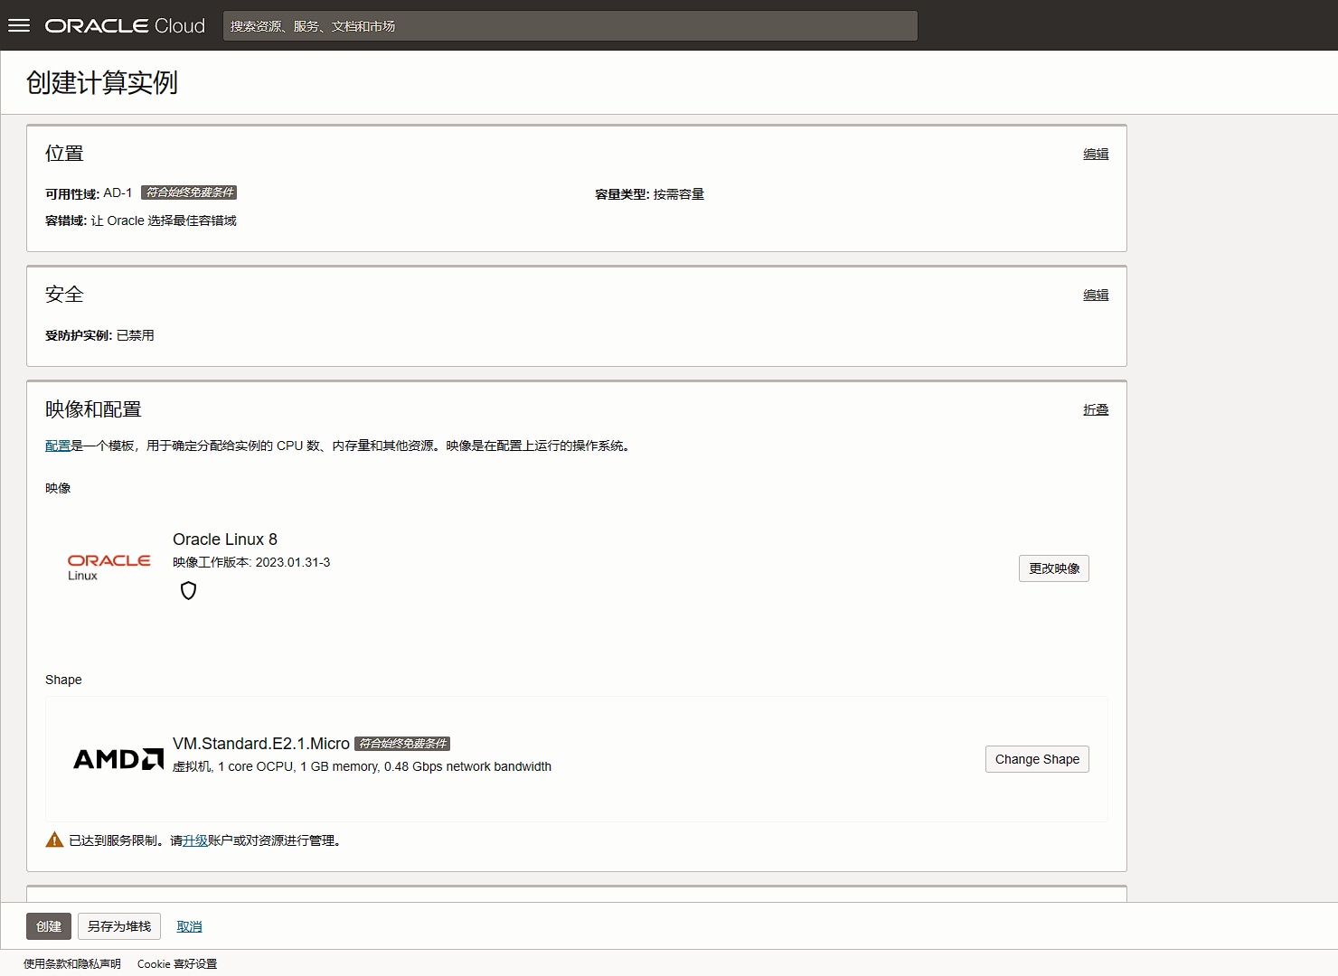The image size is (1338, 976).
Task: Open the 配置 documentation link
Action: tap(58, 446)
